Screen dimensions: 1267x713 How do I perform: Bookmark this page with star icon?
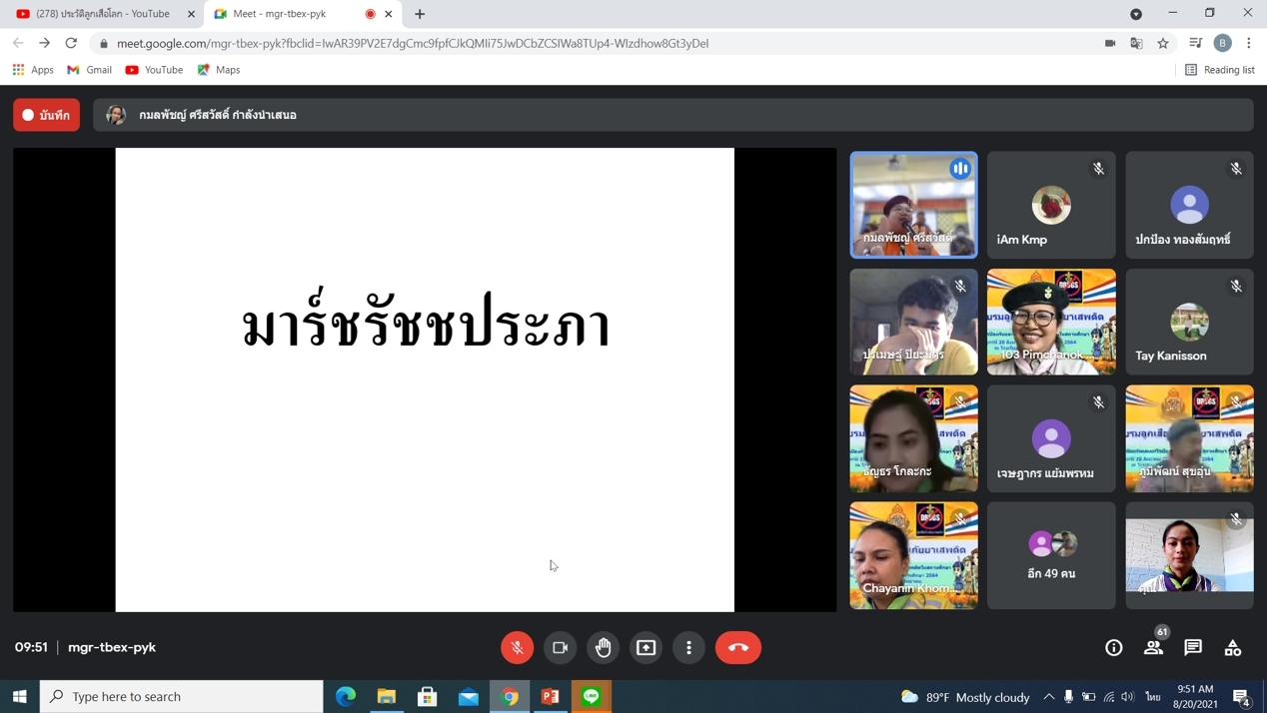click(x=1163, y=43)
